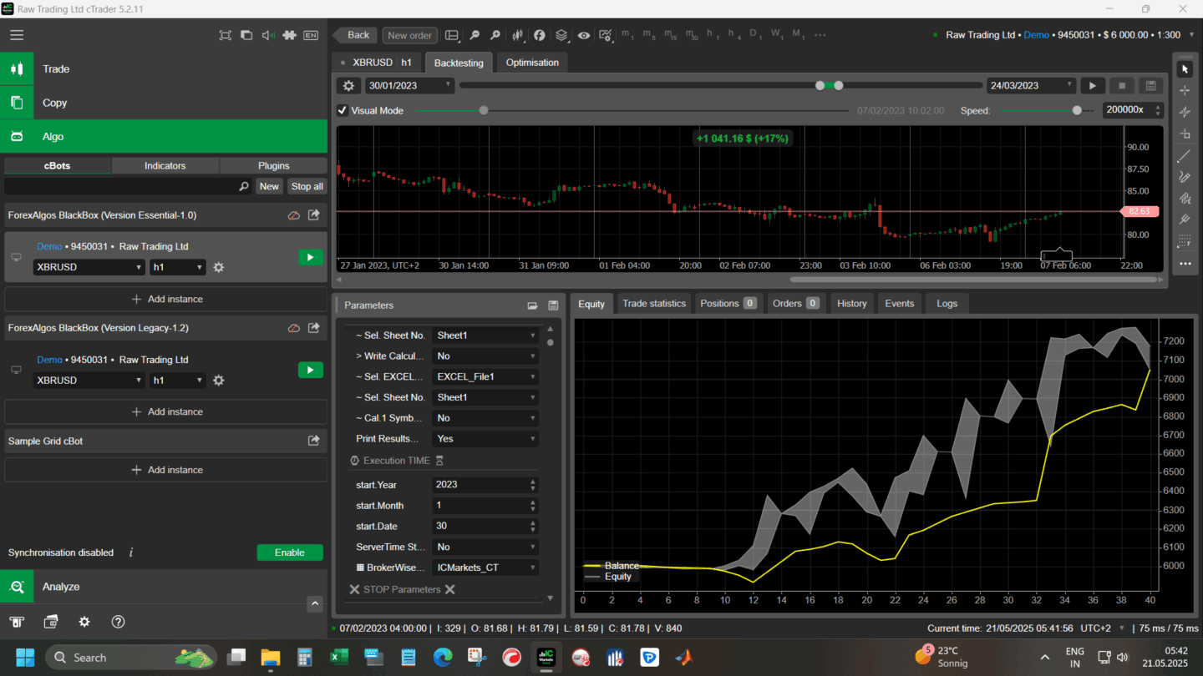
Task: Toggle sound using the speaker icon
Action: 267,35
